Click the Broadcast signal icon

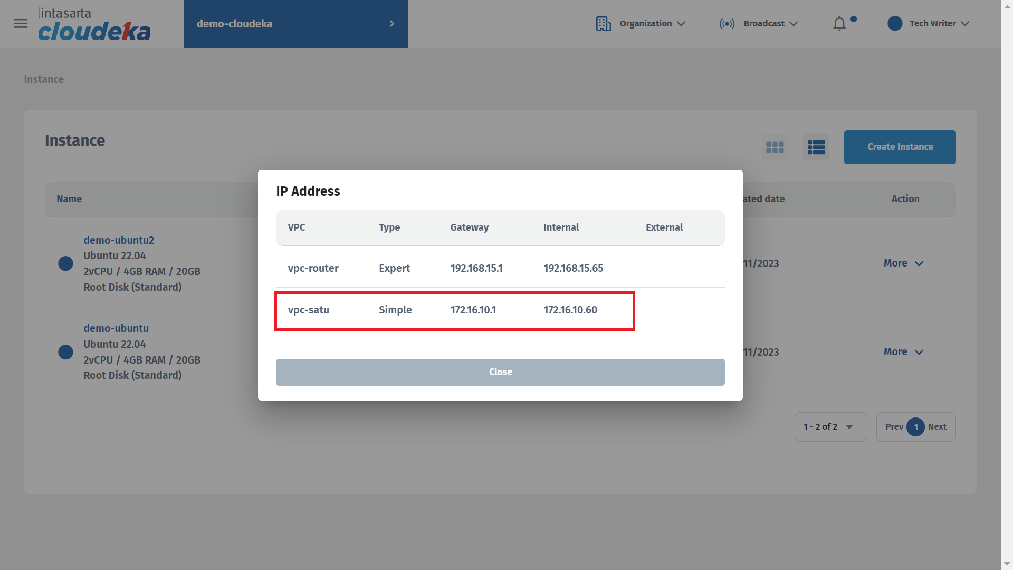[x=727, y=24]
